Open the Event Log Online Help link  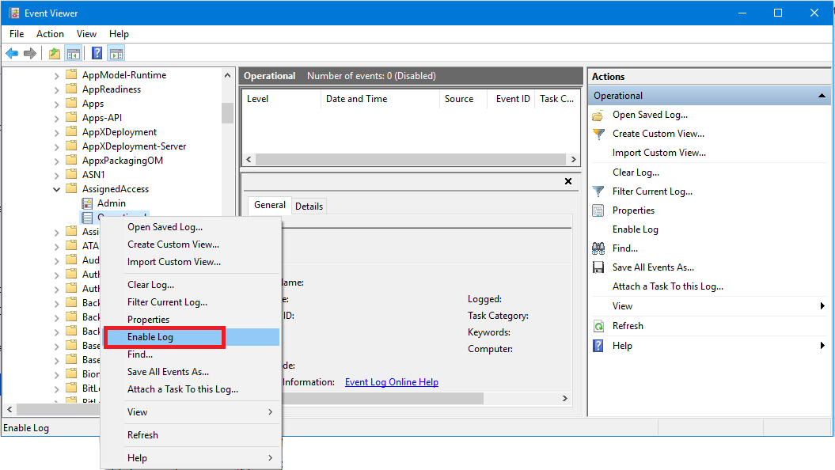pos(391,382)
